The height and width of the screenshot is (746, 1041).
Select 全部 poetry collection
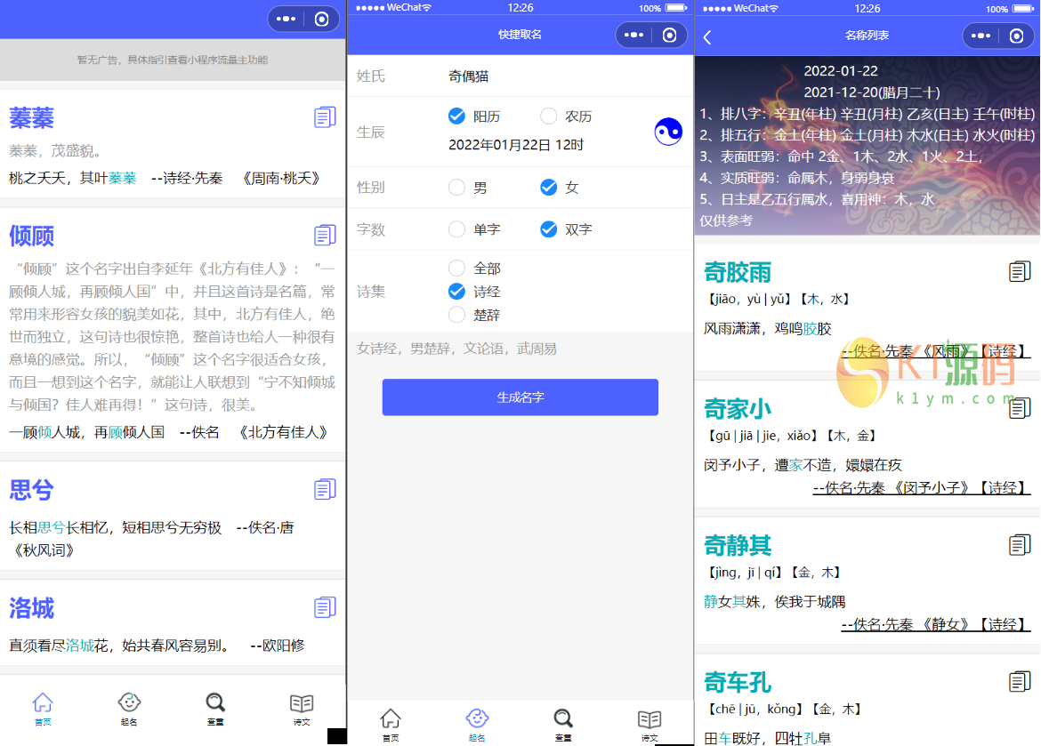coord(474,269)
